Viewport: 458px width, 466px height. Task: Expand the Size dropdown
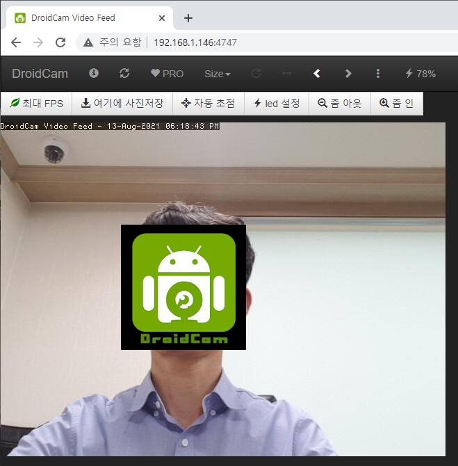[218, 74]
